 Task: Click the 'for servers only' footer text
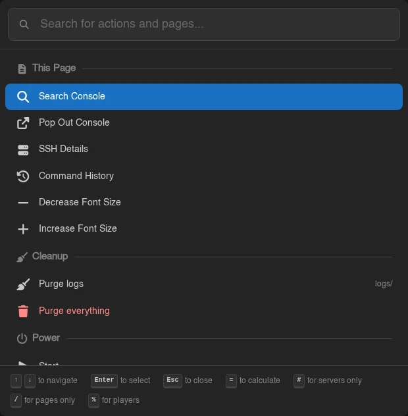click(334, 380)
